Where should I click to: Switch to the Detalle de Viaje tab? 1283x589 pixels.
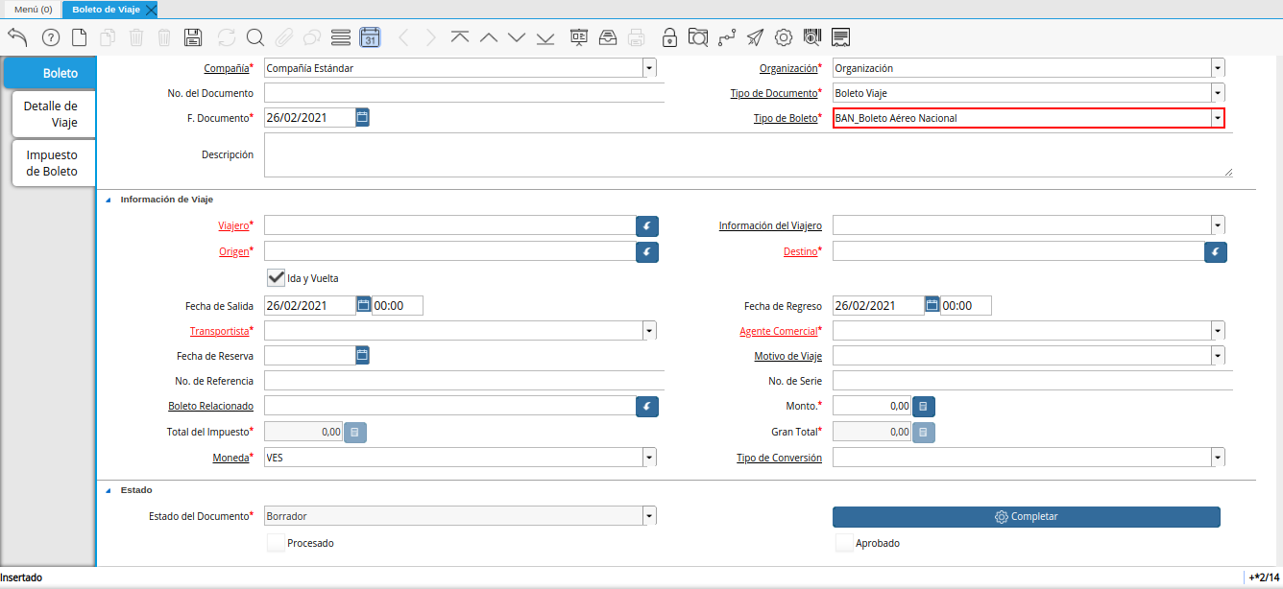click(x=51, y=114)
